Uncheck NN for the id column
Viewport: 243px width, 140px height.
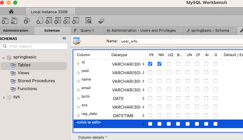point(159,64)
